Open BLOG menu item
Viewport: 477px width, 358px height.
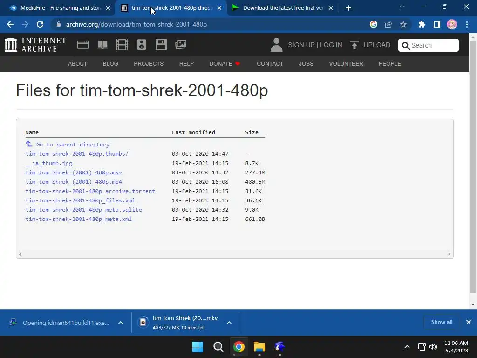coord(110,63)
